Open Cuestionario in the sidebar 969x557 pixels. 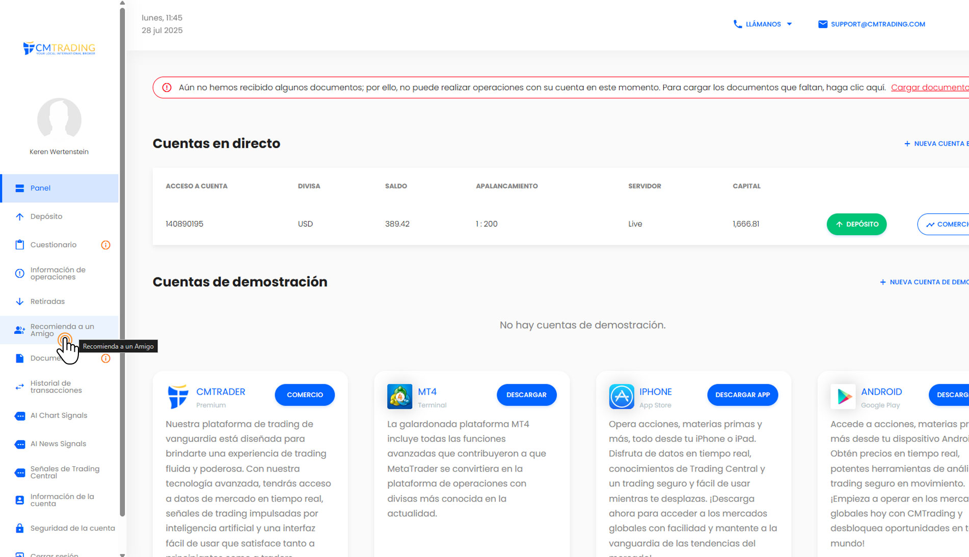coord(60,245)
